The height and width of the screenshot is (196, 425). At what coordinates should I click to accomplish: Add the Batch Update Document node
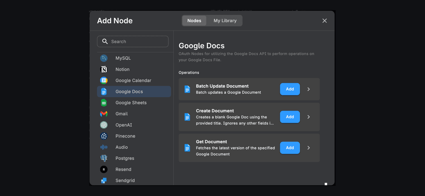pos(290,89)
